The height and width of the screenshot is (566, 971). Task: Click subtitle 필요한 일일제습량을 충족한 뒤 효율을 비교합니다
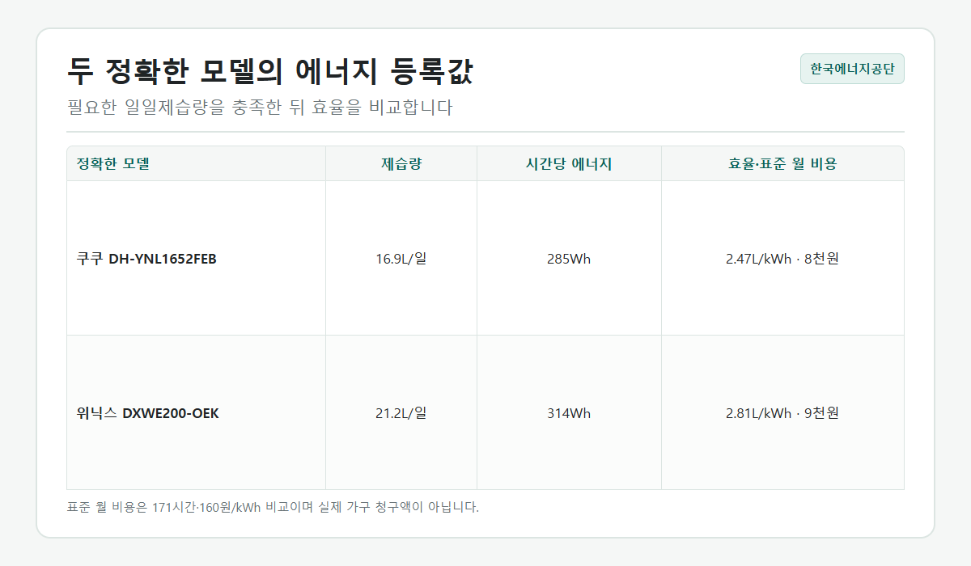pyautogui.click(x=260, y=108)
